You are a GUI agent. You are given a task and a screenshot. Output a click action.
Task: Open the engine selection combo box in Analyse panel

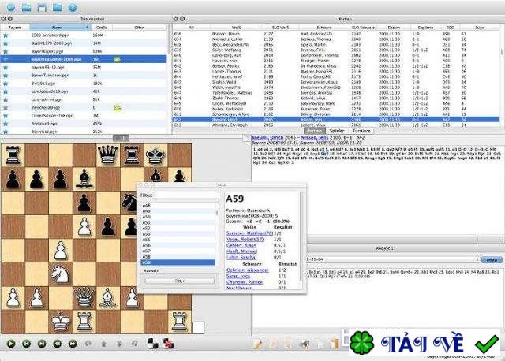[393, 259]
